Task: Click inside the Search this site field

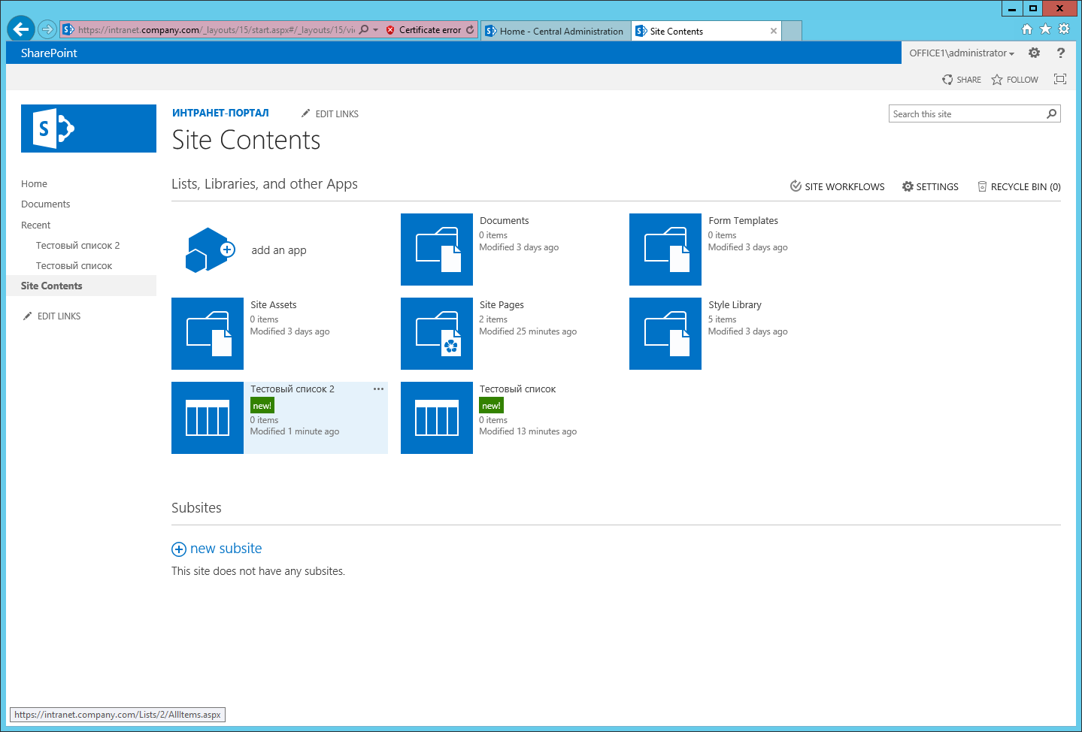Action: (x=967, y=114)
